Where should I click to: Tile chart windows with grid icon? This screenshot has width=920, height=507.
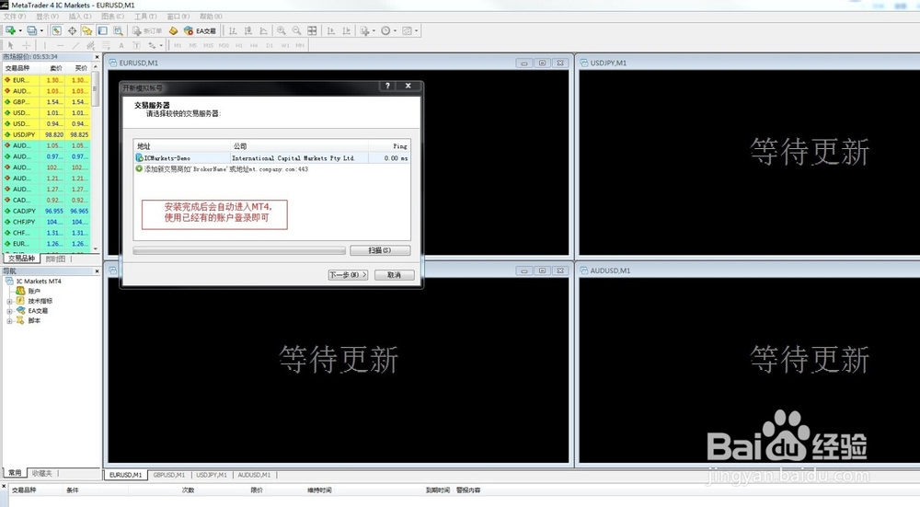pyautogui.click(x=312, y=30)
